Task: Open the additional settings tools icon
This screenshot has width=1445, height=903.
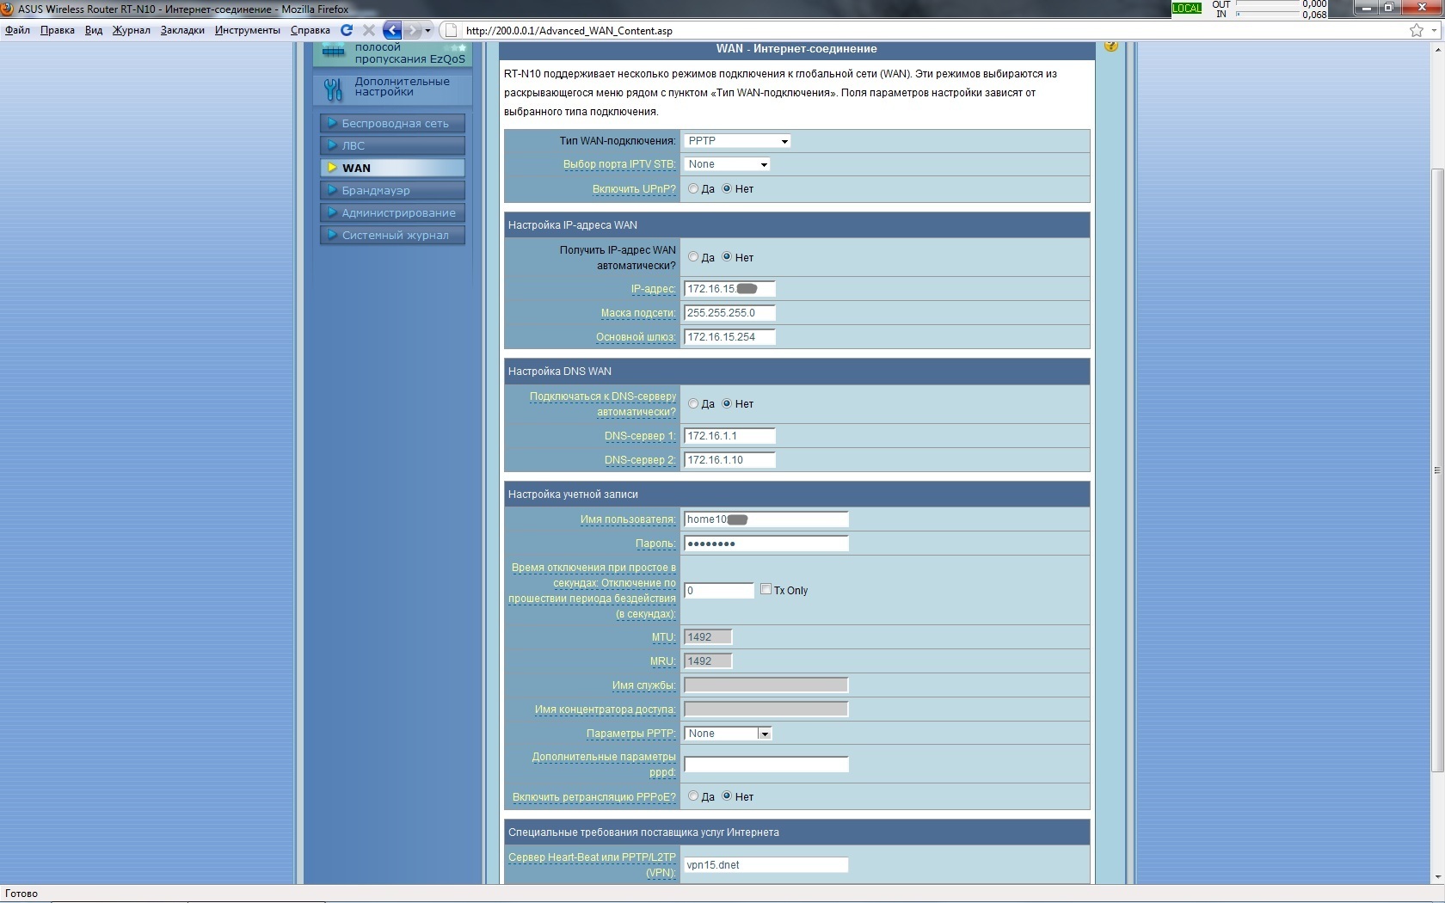Action: [x=333, y=88]
